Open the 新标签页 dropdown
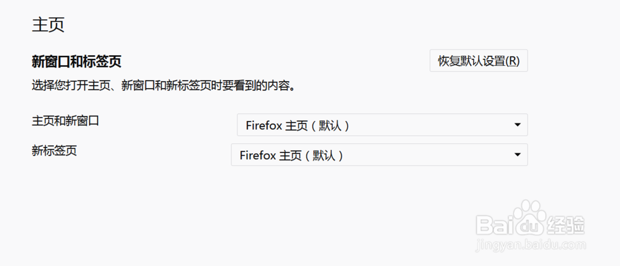 [x=379, y=155]
